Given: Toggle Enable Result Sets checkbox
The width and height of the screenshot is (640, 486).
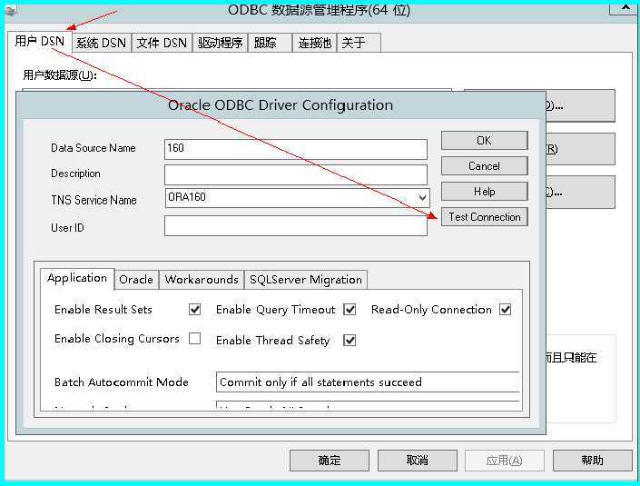Looking at the screenshot, I should pos(194,310).
